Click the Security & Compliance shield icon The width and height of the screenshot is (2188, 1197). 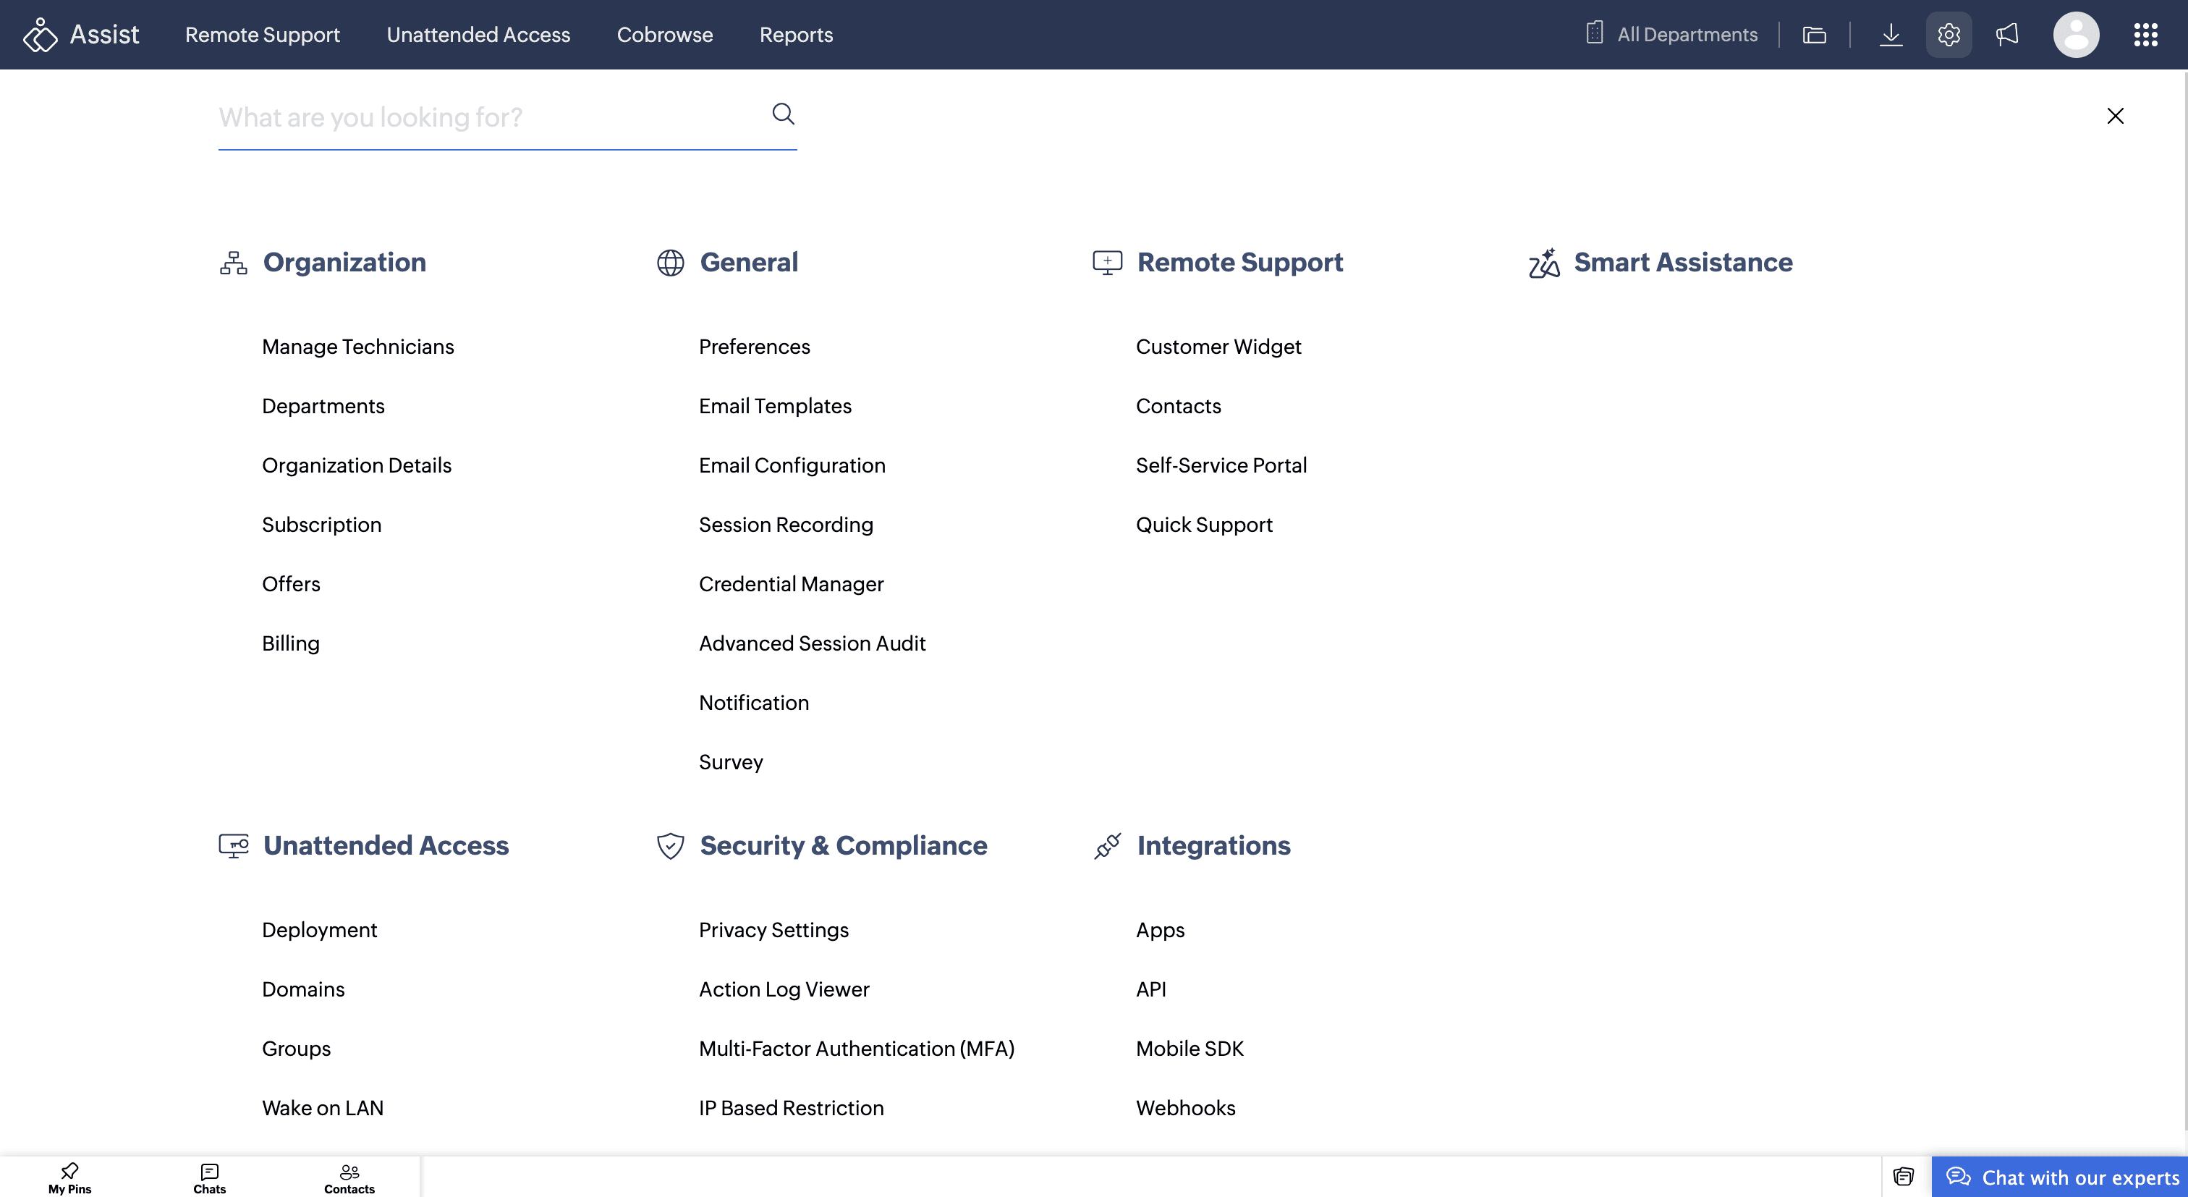670,846
